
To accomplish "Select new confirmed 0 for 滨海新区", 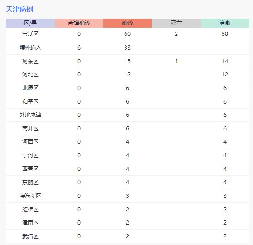I will [79, 196].
